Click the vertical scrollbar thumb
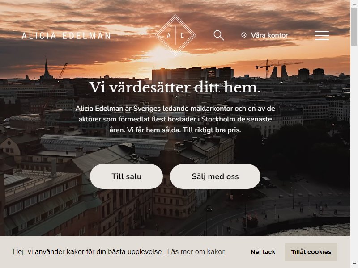Image resolution: width=358 pixels, height=268 pixels. point(354,26)
